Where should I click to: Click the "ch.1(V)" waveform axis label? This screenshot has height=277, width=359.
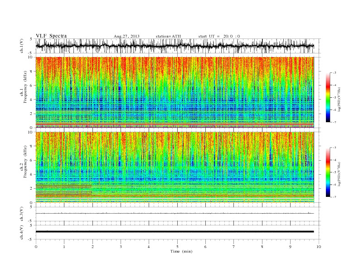22,46
